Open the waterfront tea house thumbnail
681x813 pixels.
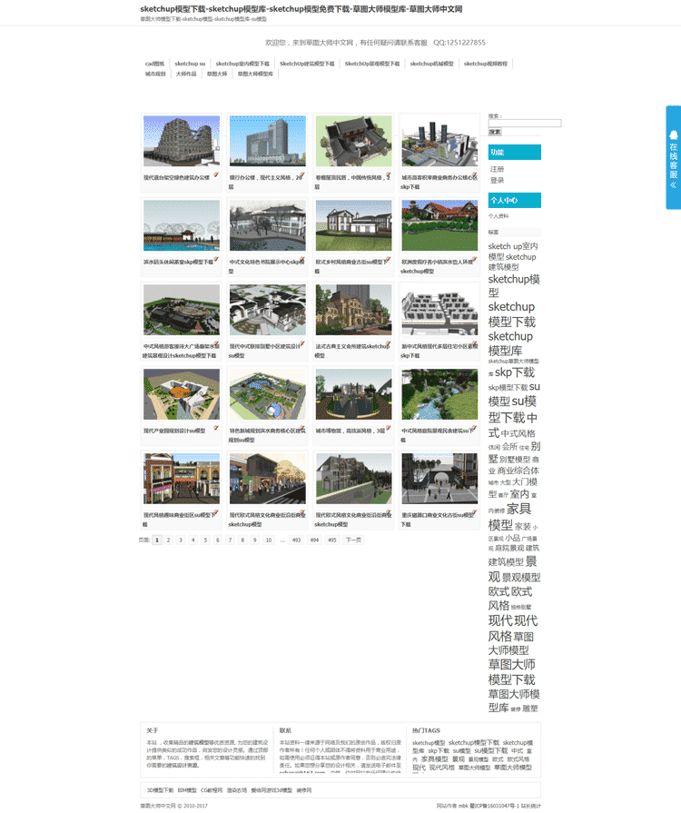182,225
